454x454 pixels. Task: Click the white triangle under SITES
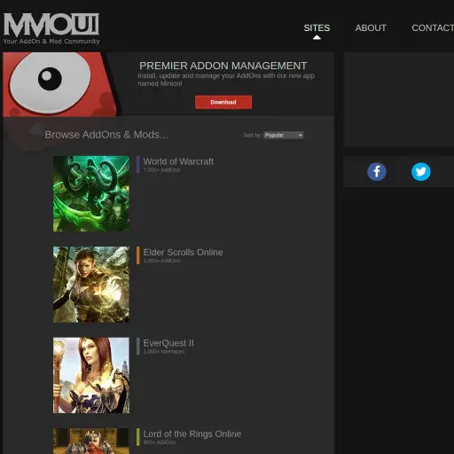(x=317, y=37)
